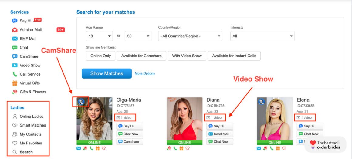
Task: Open Admirer Mail in Services menu
Action: click(x=31, y=30)
